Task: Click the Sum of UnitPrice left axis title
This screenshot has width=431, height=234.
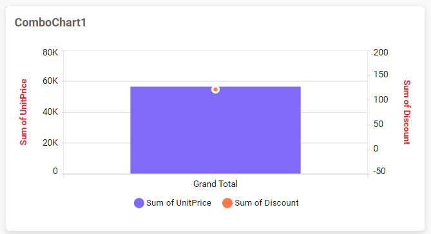Action: pos(23,112)
